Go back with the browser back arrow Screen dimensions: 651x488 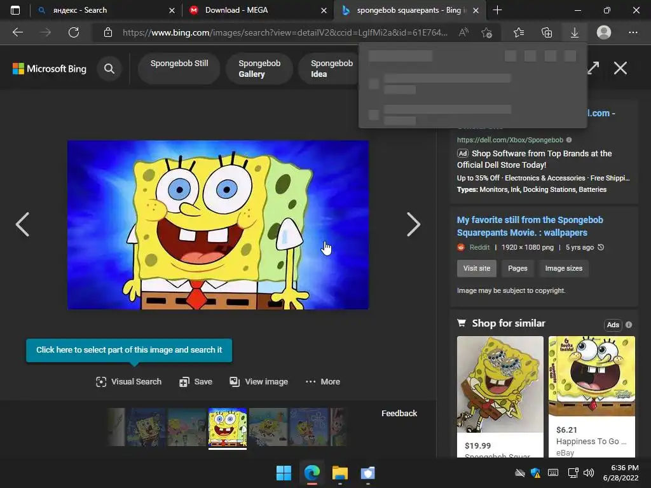[17, 32]
